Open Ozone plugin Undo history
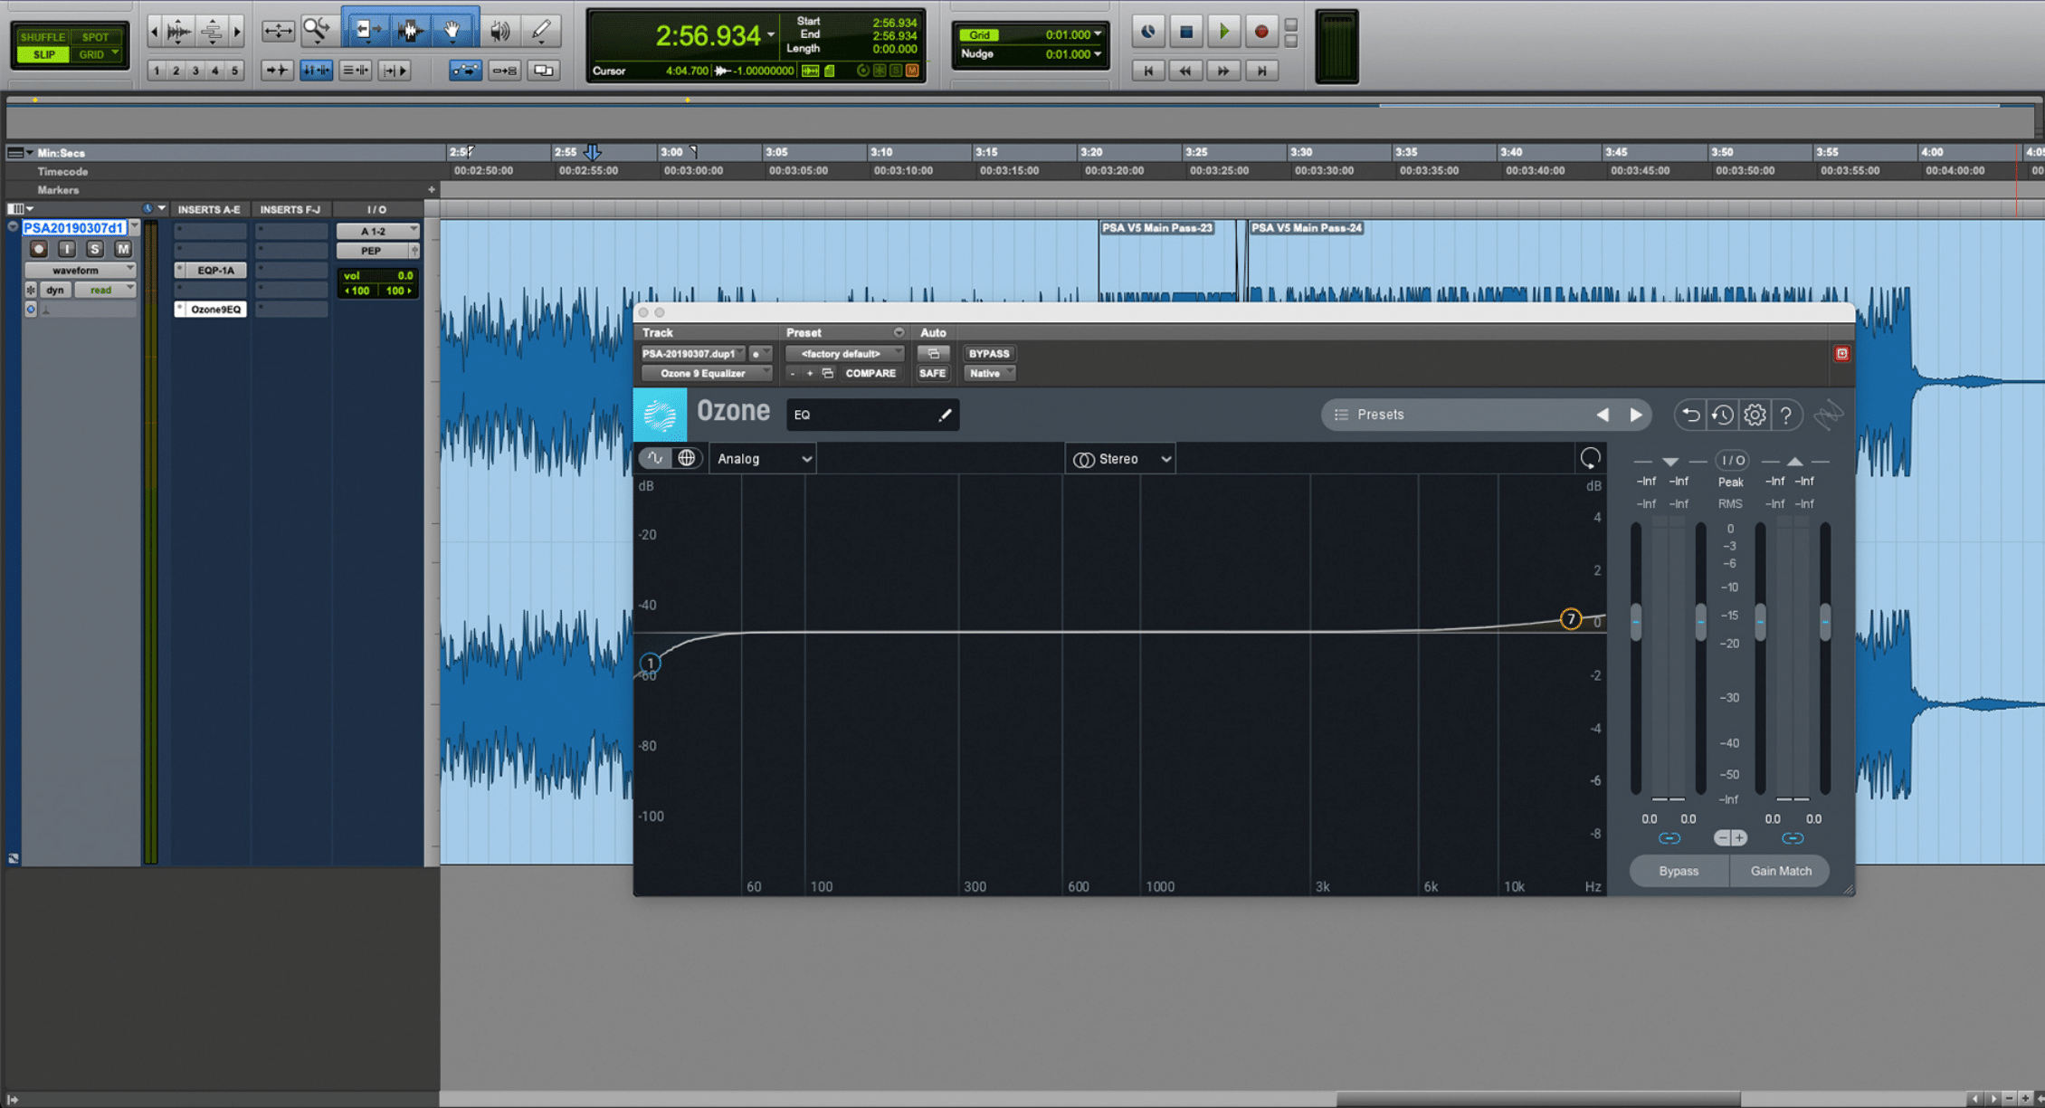2045x1108 pixels. [1723, 415]
